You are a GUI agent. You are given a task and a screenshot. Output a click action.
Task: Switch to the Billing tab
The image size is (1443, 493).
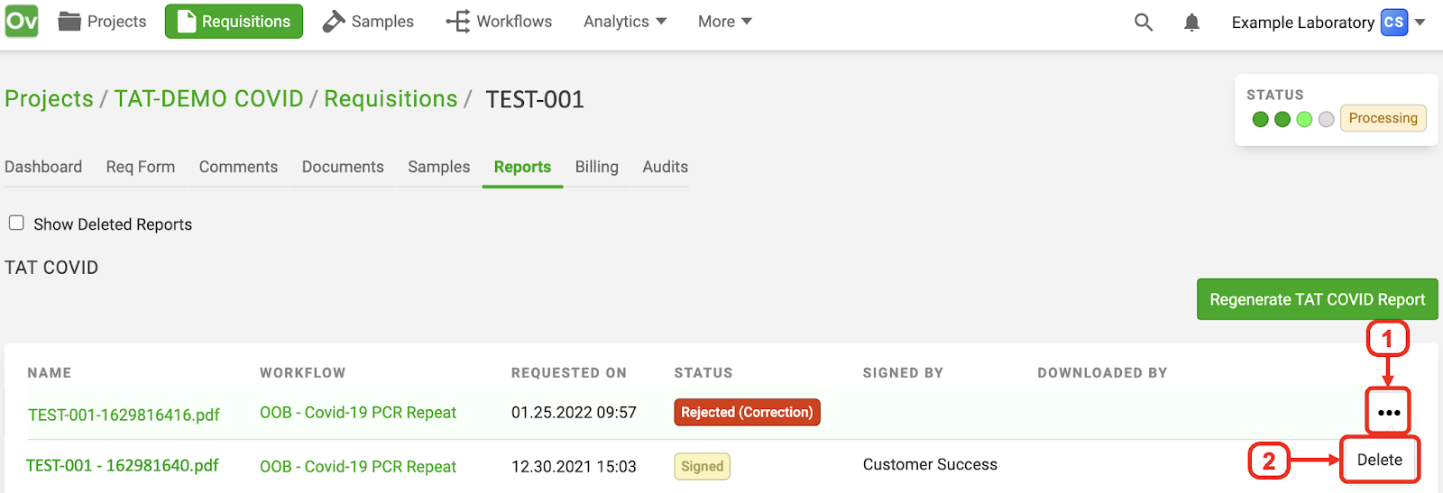click(597, 167)
